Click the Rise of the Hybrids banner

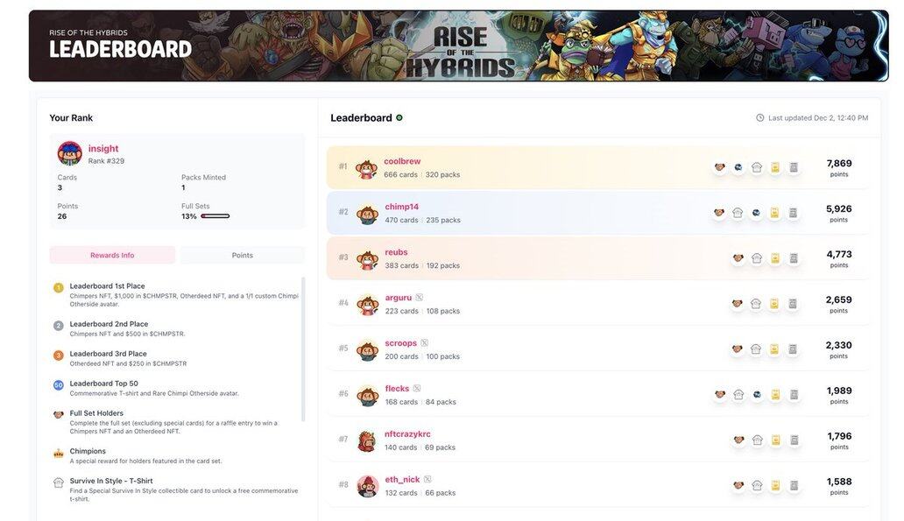coord(458,46)
